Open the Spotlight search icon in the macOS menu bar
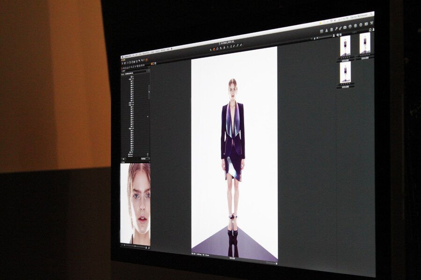This screenshot has height=280, width=421. click(371, 14)
